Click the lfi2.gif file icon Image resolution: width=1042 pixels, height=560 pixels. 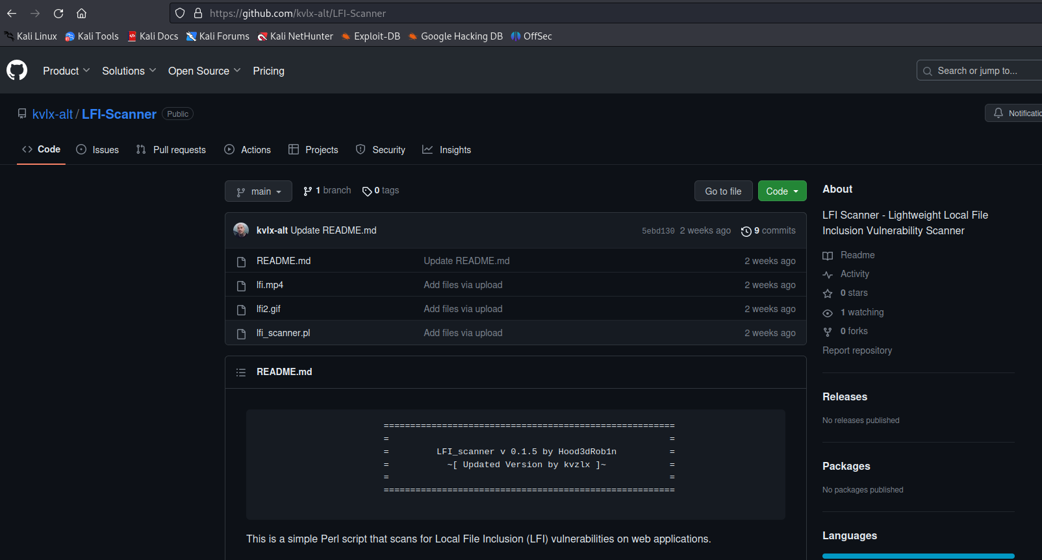pyautogui.click(x=242, y=310)
